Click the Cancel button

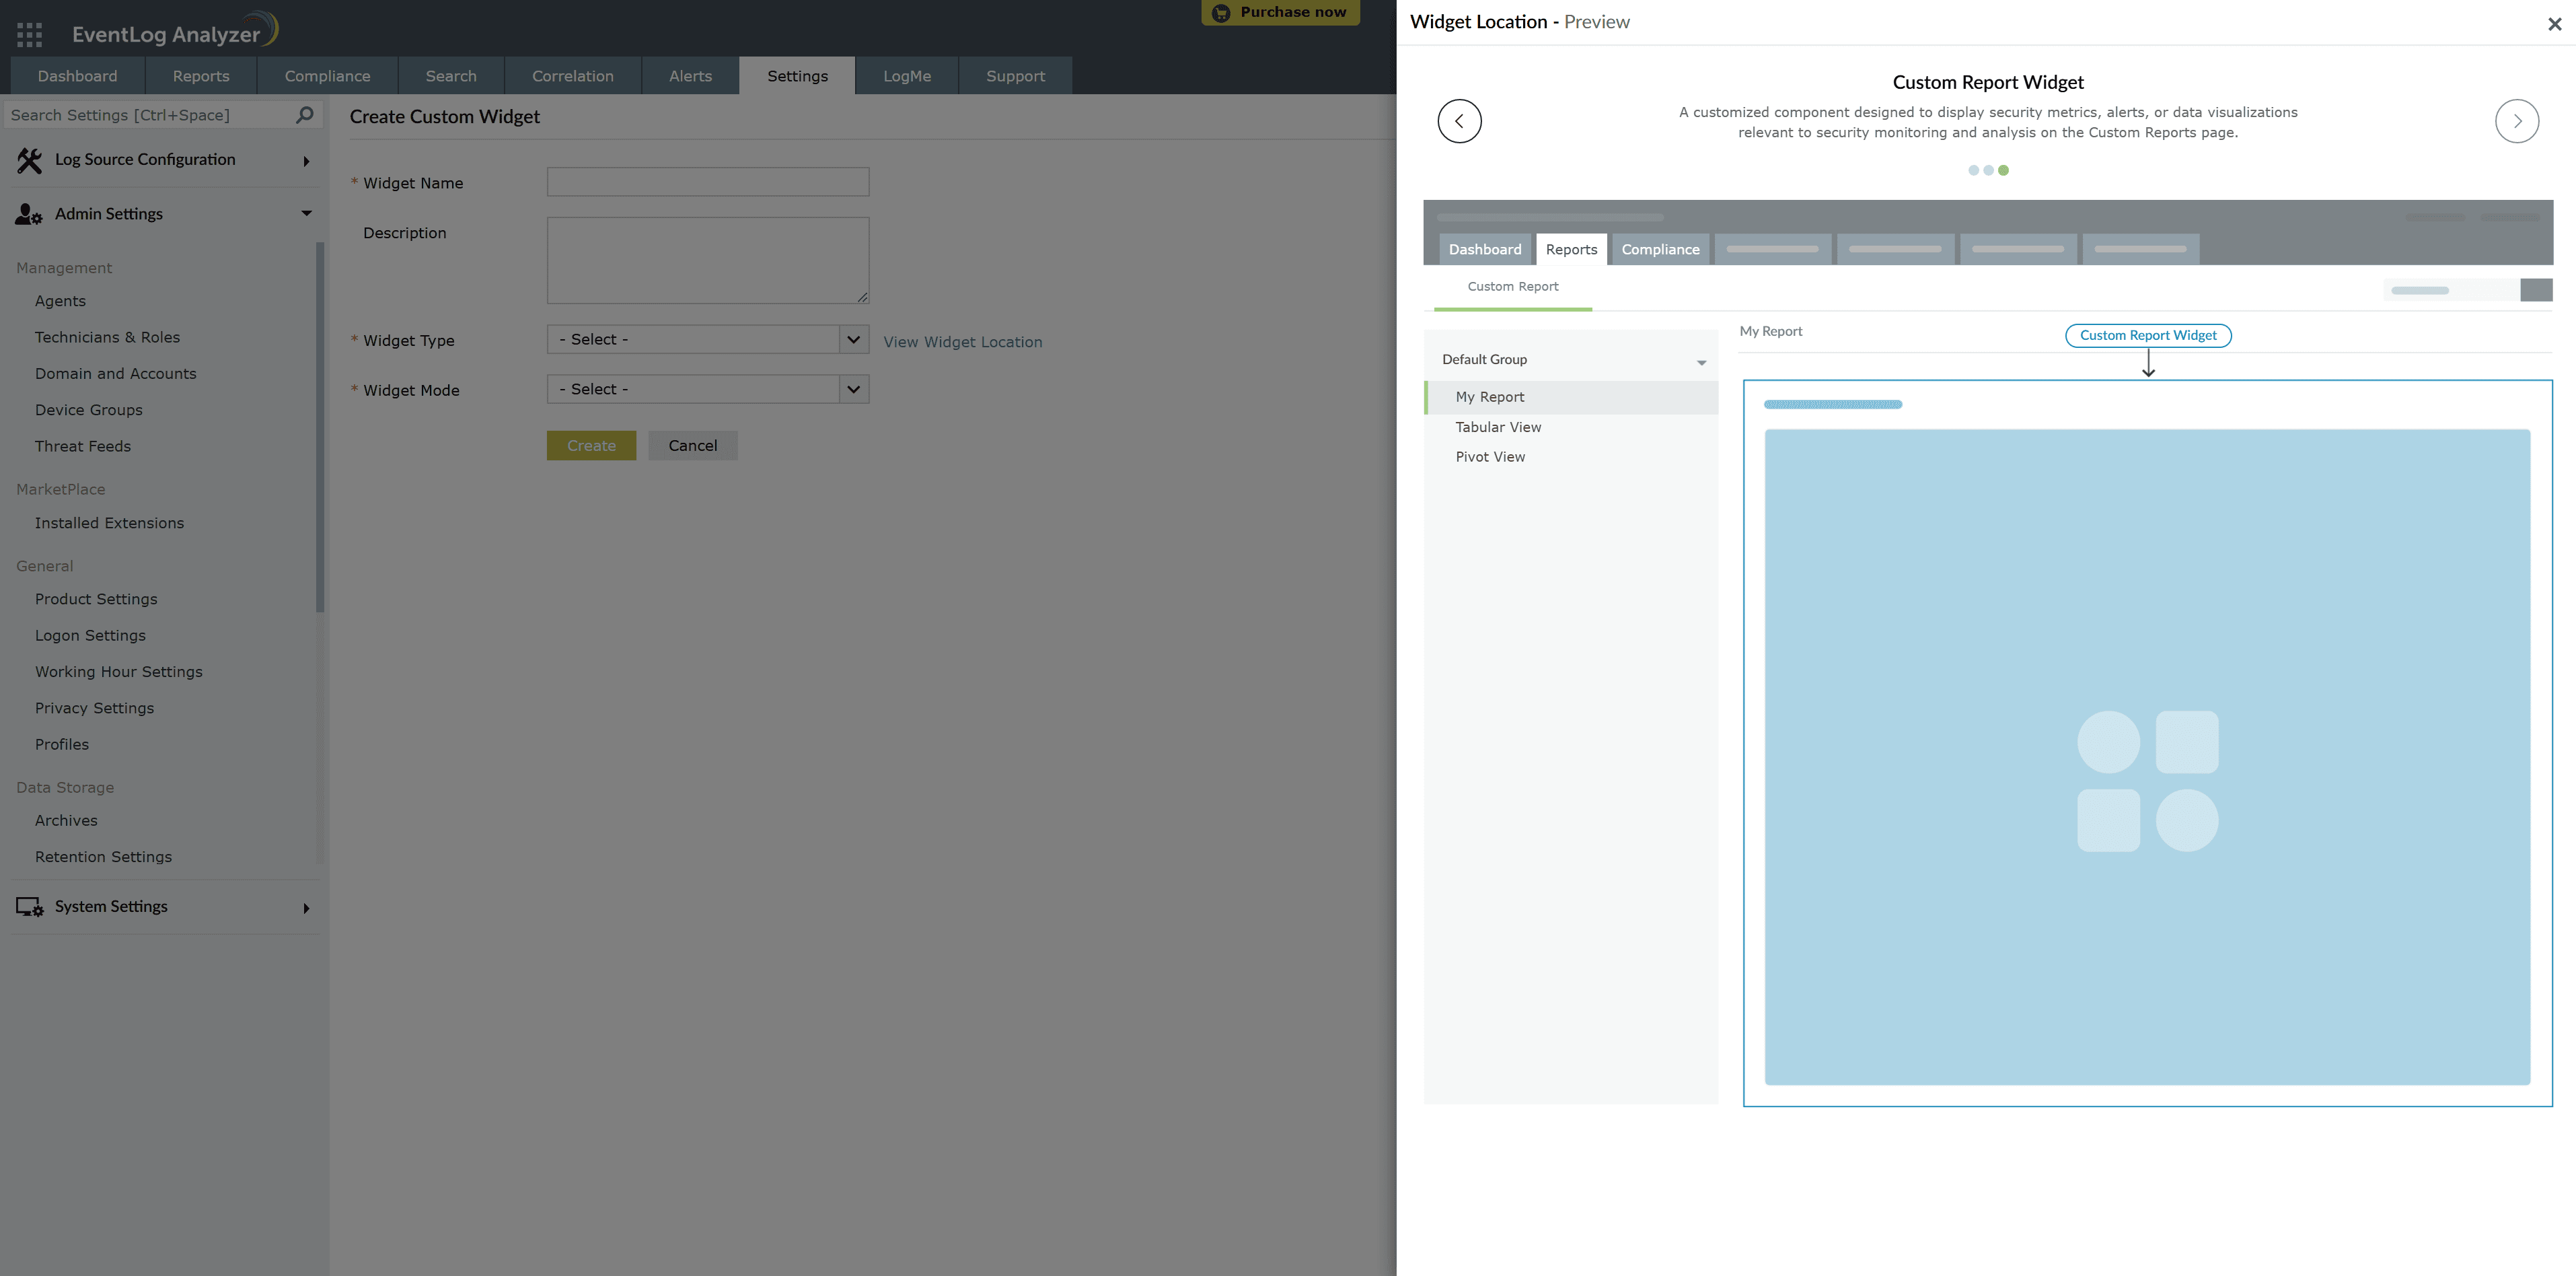(x=692, y=446)
